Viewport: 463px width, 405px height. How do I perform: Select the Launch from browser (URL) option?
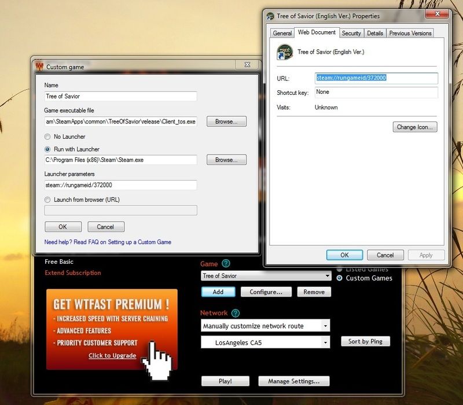47,200
